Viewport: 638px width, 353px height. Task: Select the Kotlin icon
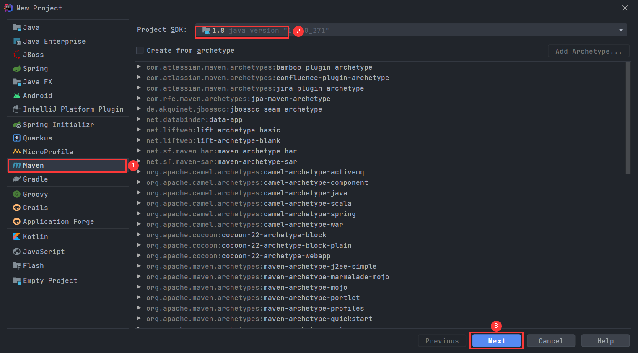tap(17, 237)
